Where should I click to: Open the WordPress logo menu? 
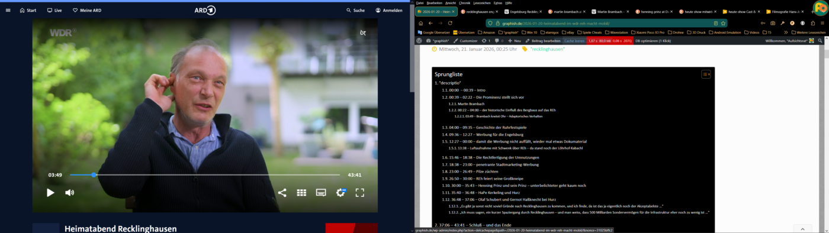pos(419,41)
